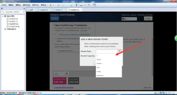Image resolution: width=177 pixels, height=95 pixels.
Task: Collapse the 我的计算机 tree node
Action: (x=3, y=16)
